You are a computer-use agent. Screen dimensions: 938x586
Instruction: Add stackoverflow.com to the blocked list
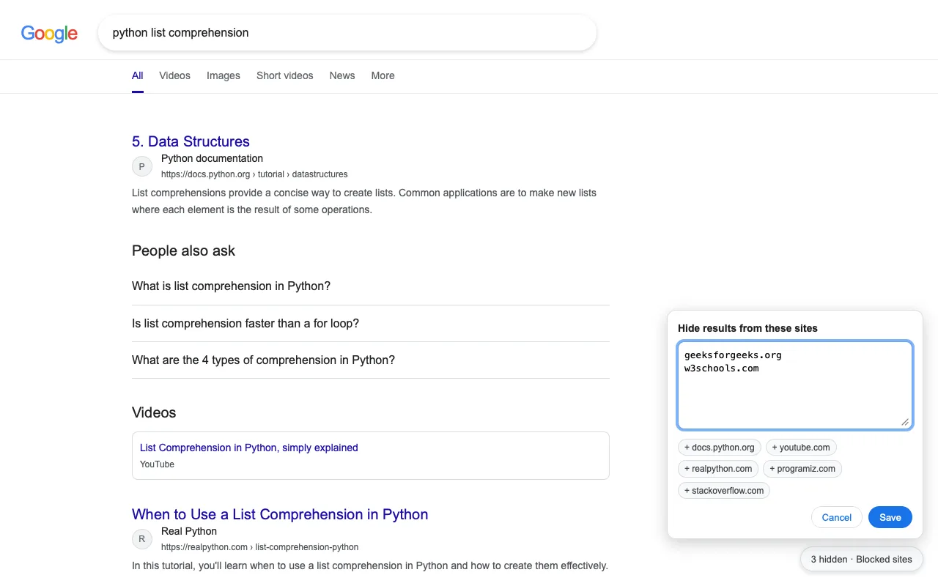(724, 491)
